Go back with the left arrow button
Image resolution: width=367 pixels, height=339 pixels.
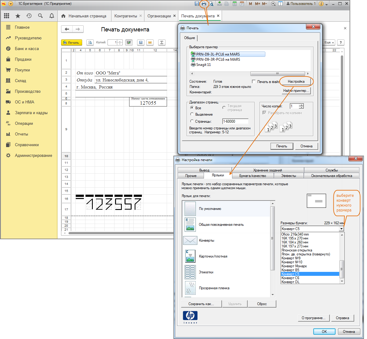(x=67, y=29)
